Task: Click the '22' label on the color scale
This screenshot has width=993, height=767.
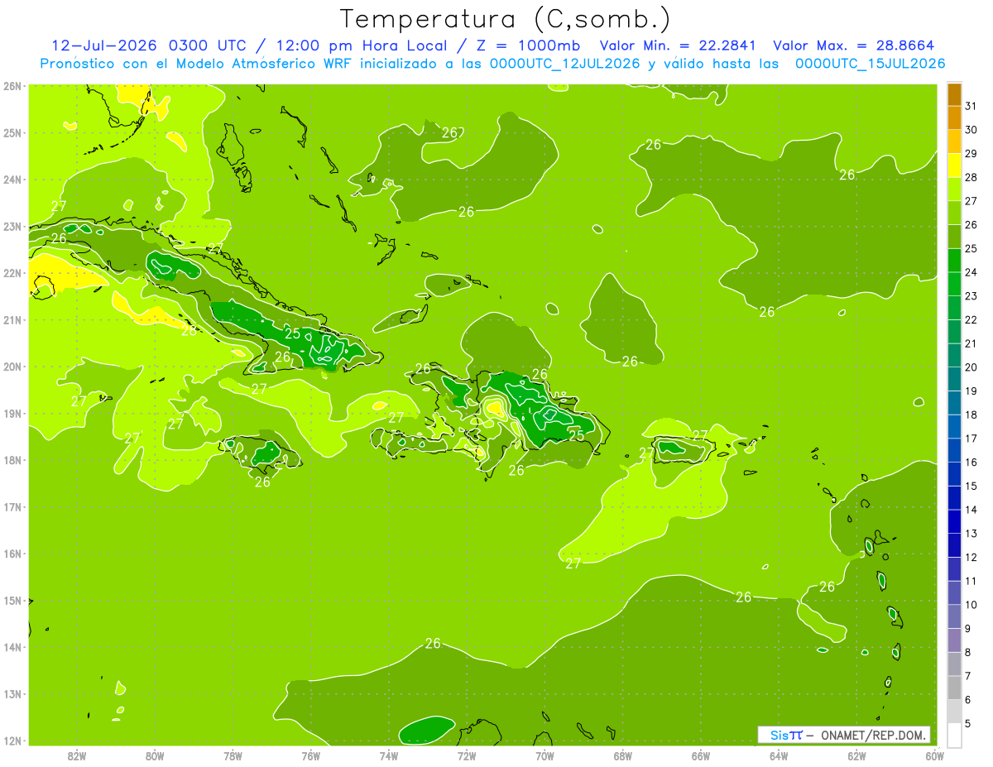Action: [x=971, y=319]
